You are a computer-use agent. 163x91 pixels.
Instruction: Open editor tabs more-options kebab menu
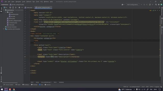[x=159, y=8]
